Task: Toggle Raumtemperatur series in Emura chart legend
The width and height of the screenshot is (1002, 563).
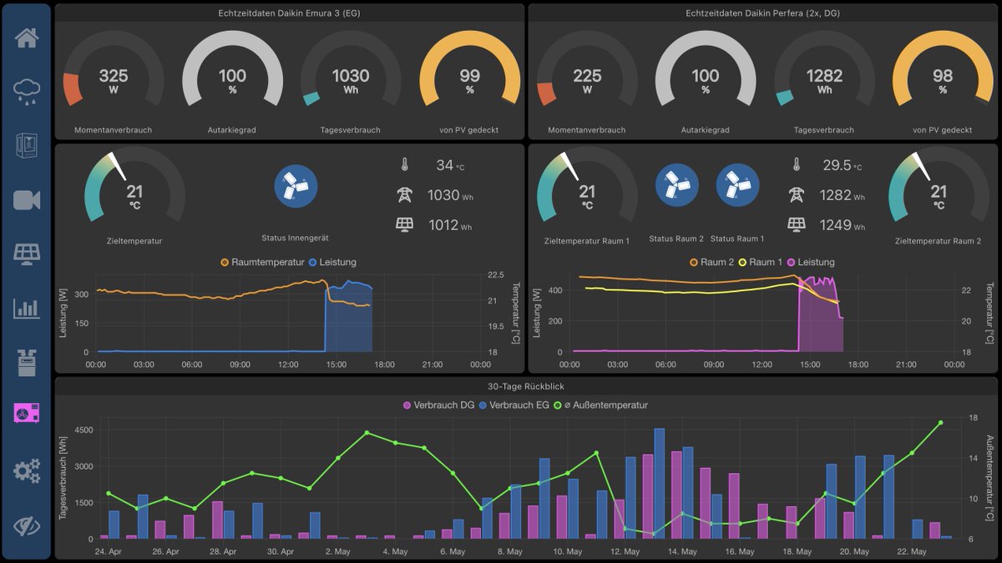Action: coord(261,262)
